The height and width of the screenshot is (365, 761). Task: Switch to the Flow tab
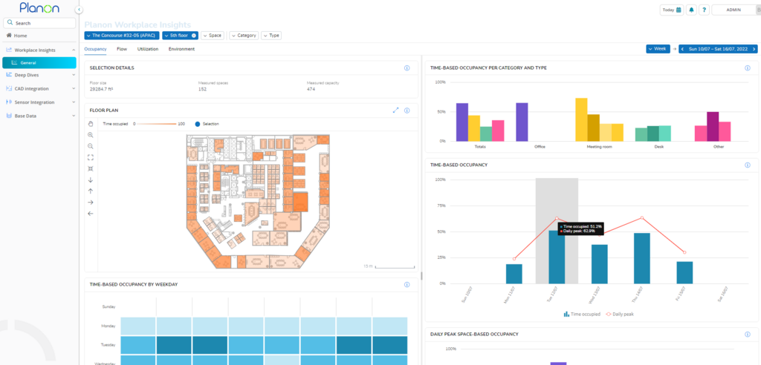pyautogui.click(x=122, y=49)
